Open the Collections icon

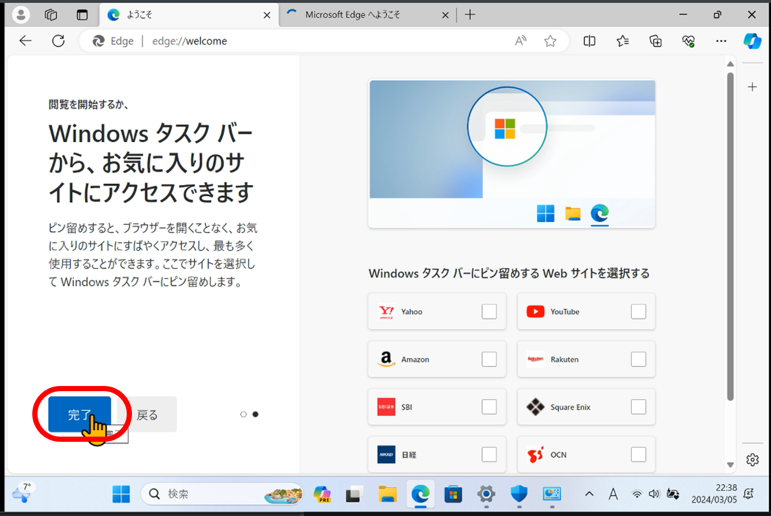pyautogui.click(x=655, y=41)
